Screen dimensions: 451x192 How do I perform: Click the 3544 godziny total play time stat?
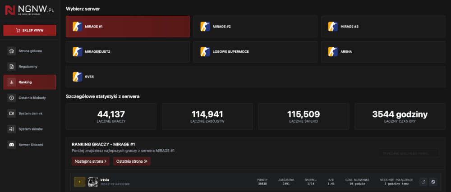point(400,116)
